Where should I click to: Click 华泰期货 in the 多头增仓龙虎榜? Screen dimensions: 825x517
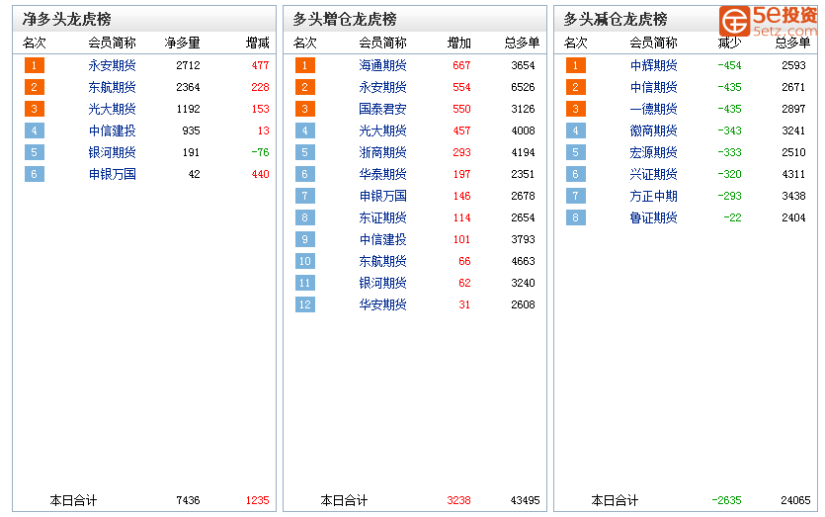point(382,174)
